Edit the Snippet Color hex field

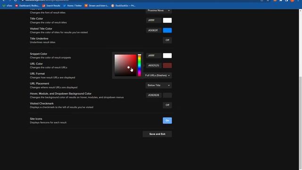(154, 56)
